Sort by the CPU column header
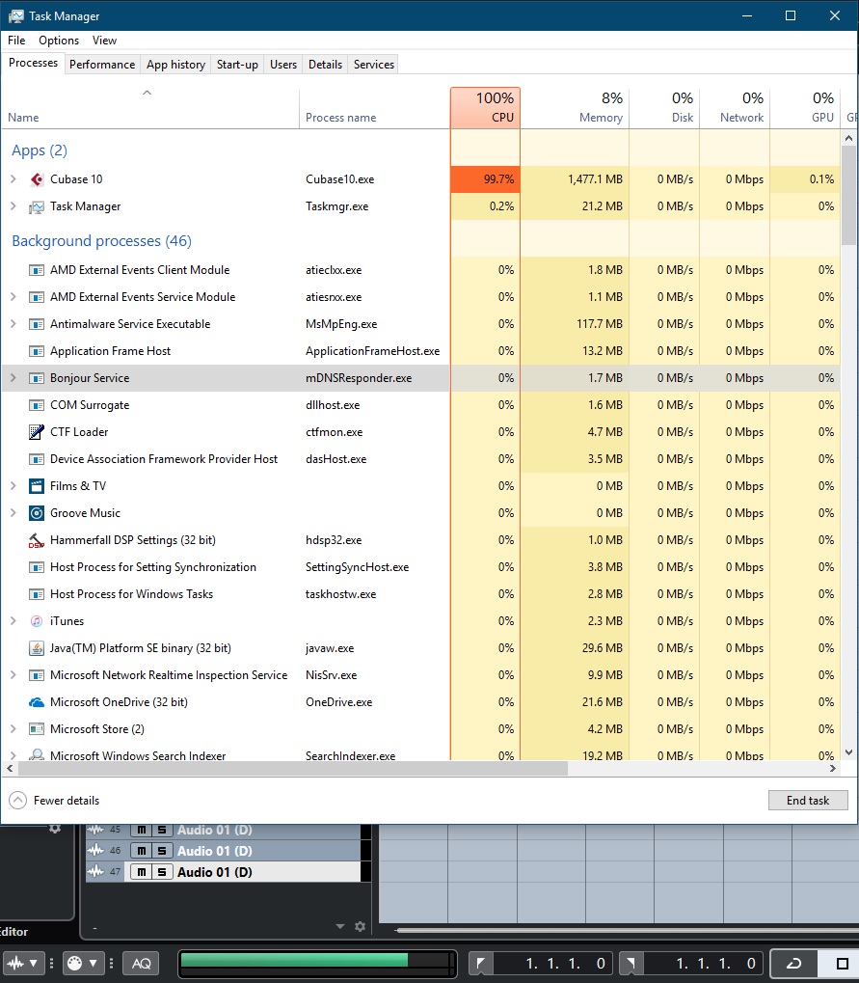 point(485,108)
